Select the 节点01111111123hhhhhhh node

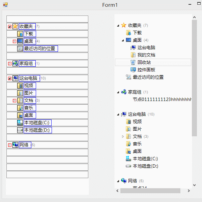coord(162,99)
